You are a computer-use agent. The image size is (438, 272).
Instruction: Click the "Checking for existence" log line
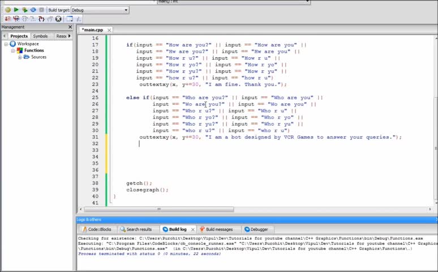pyautogui.click(x=251, y=239)
